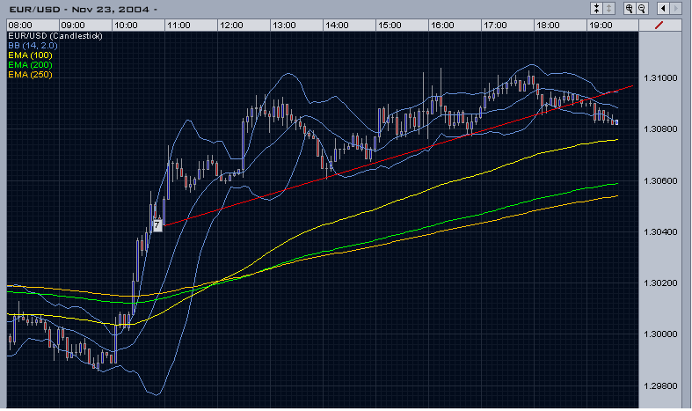Click the vertical compress arrows icon
Image resolution: width=692 pixels, height=411 pixels.
tap(597, 9)
